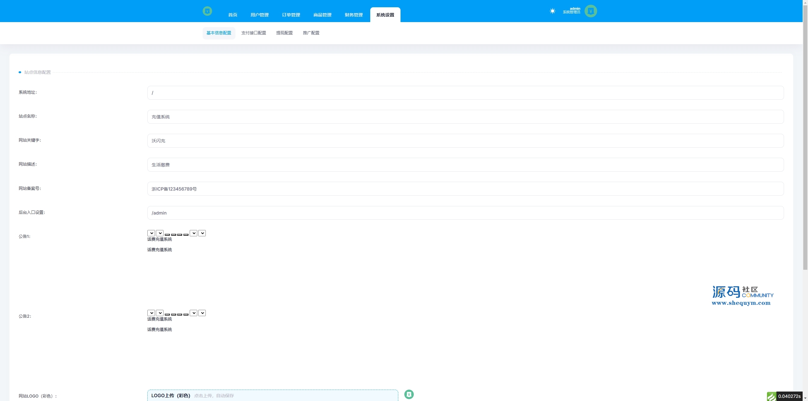Click the LOGO上传（彩色） upload area
Image resolution: width=808 pixels, height=401 pixels.
(x=272, y=395)
